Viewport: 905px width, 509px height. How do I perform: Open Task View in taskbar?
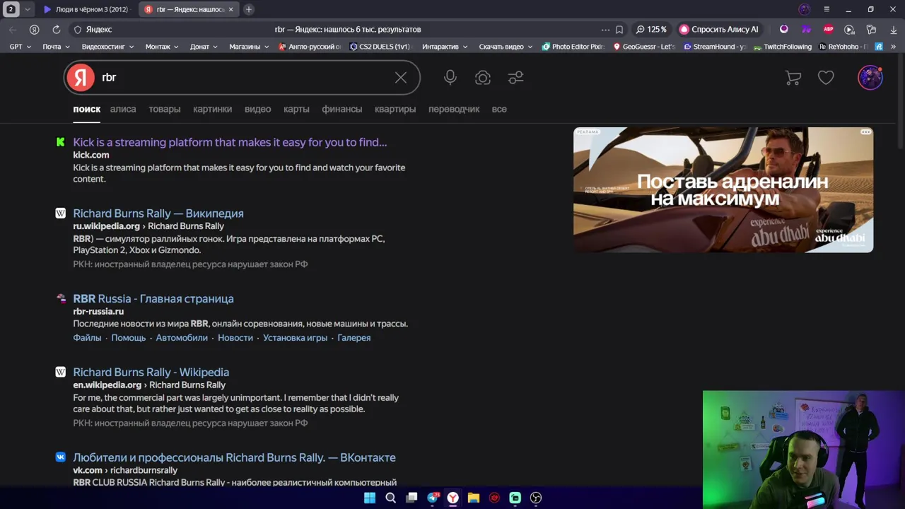click(x=411, y=498)
